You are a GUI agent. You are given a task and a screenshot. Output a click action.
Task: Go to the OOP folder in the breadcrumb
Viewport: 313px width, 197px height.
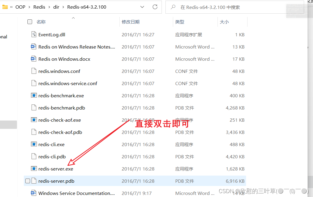point(20,7)
